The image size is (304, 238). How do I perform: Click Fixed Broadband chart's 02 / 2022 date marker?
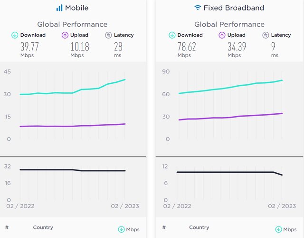[177, 206]
